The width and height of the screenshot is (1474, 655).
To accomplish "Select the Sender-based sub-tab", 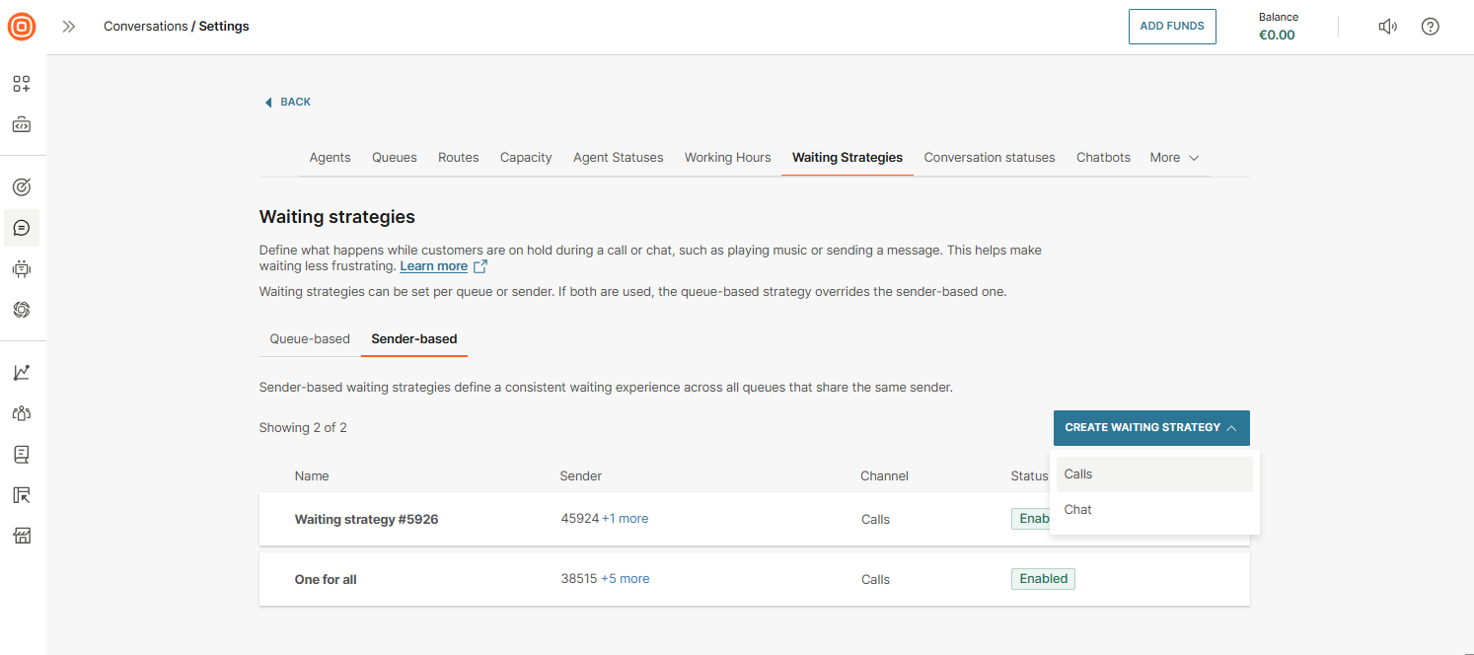I will pos(414,339).
